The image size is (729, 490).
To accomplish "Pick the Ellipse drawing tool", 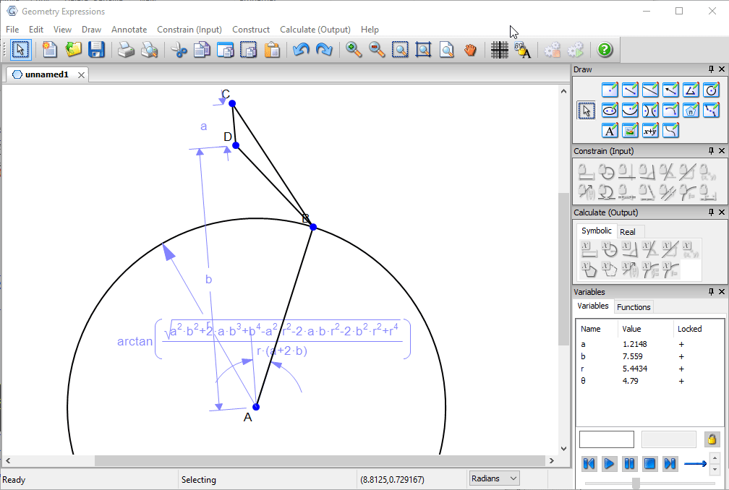I will 610,110.
